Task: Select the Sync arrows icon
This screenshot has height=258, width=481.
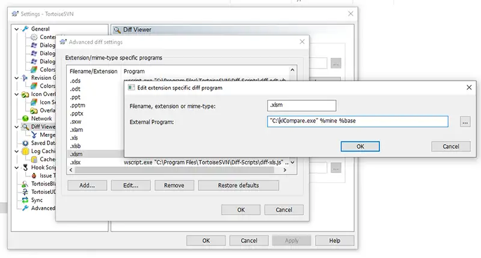Action: pos(25,200)
